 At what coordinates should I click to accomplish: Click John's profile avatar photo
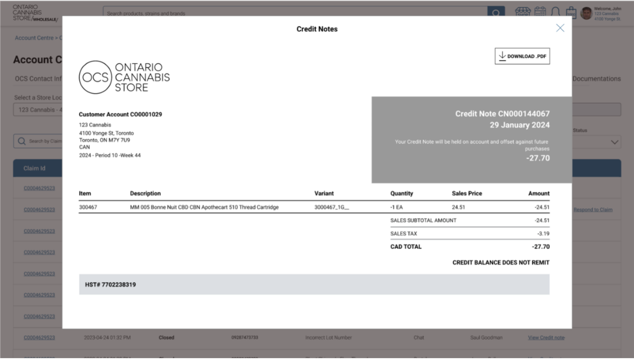click(x=586, y=13)
